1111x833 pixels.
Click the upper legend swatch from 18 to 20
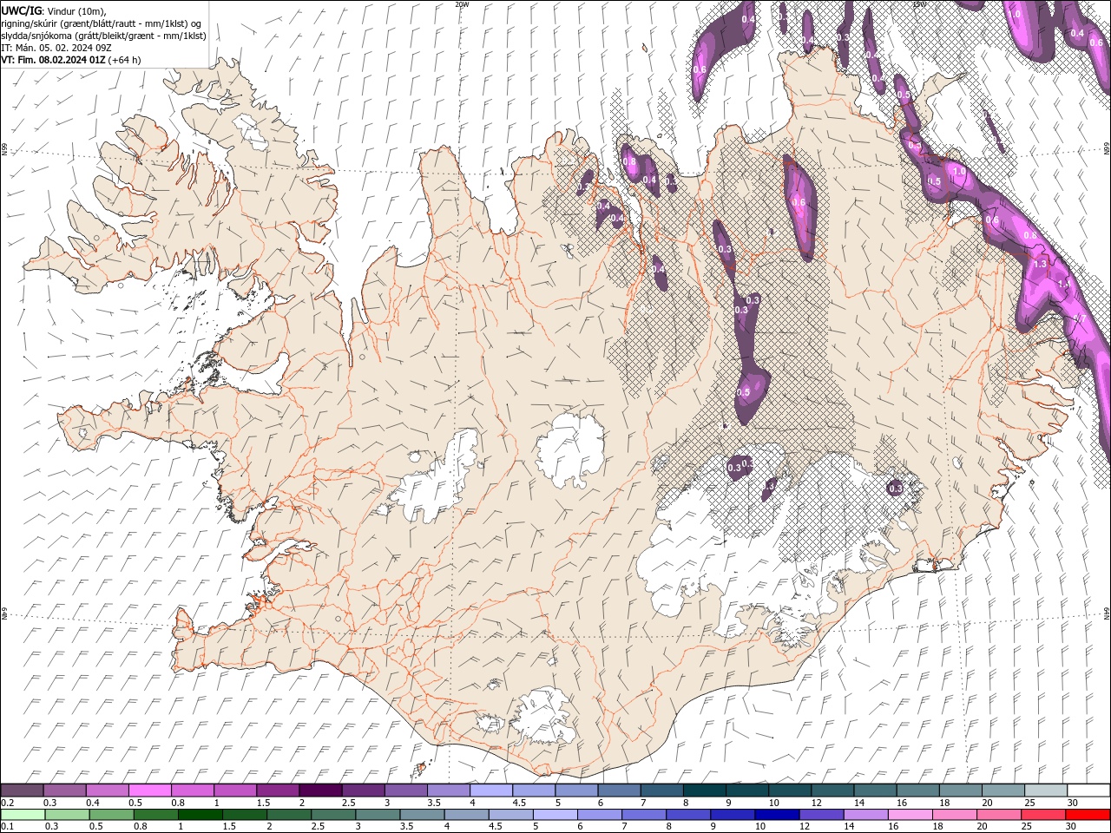point(961,790)
